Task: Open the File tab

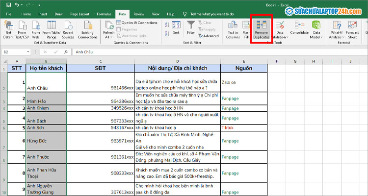Action: tap(9, 14)
